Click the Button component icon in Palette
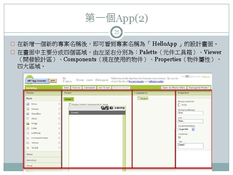The width and height of the screenshot is (233, 175). pos(28,104)
